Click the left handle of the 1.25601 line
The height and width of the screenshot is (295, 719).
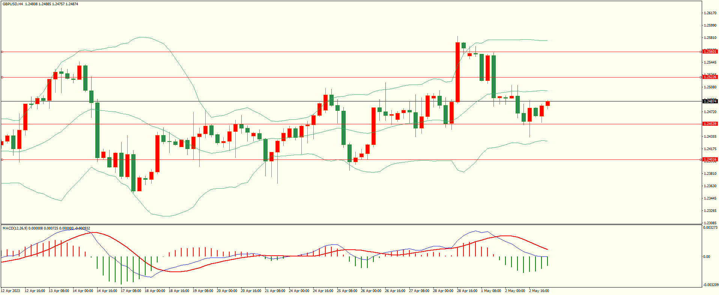(x=2, y=52)
